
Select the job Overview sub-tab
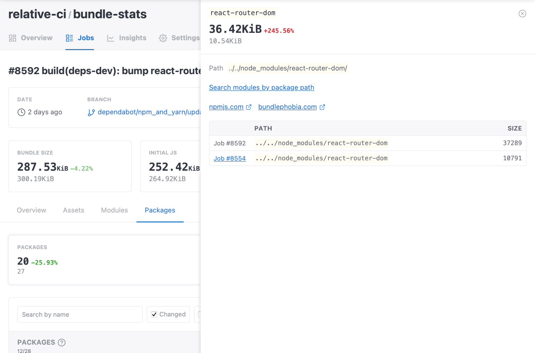tap(31, 210)
